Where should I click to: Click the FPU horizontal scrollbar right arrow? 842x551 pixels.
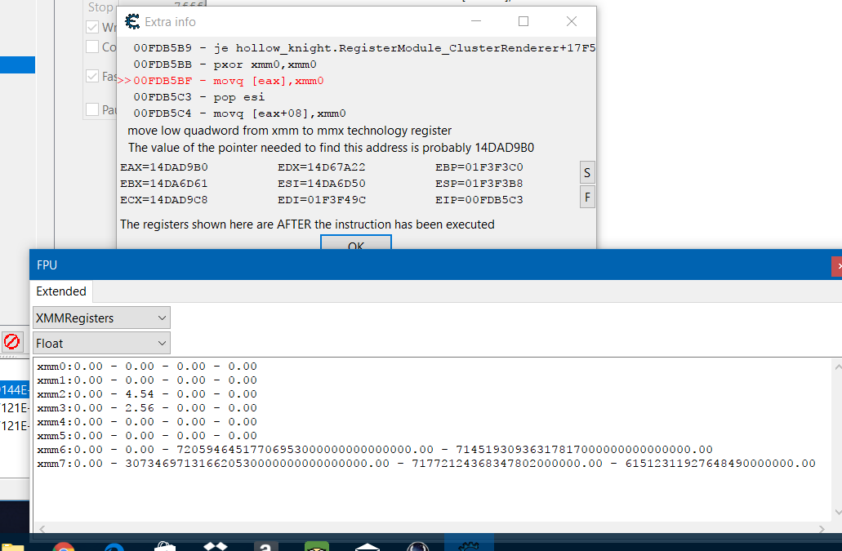coord(835,529)
